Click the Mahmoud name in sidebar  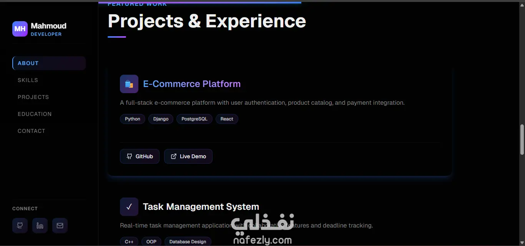(x=48, y=26)
